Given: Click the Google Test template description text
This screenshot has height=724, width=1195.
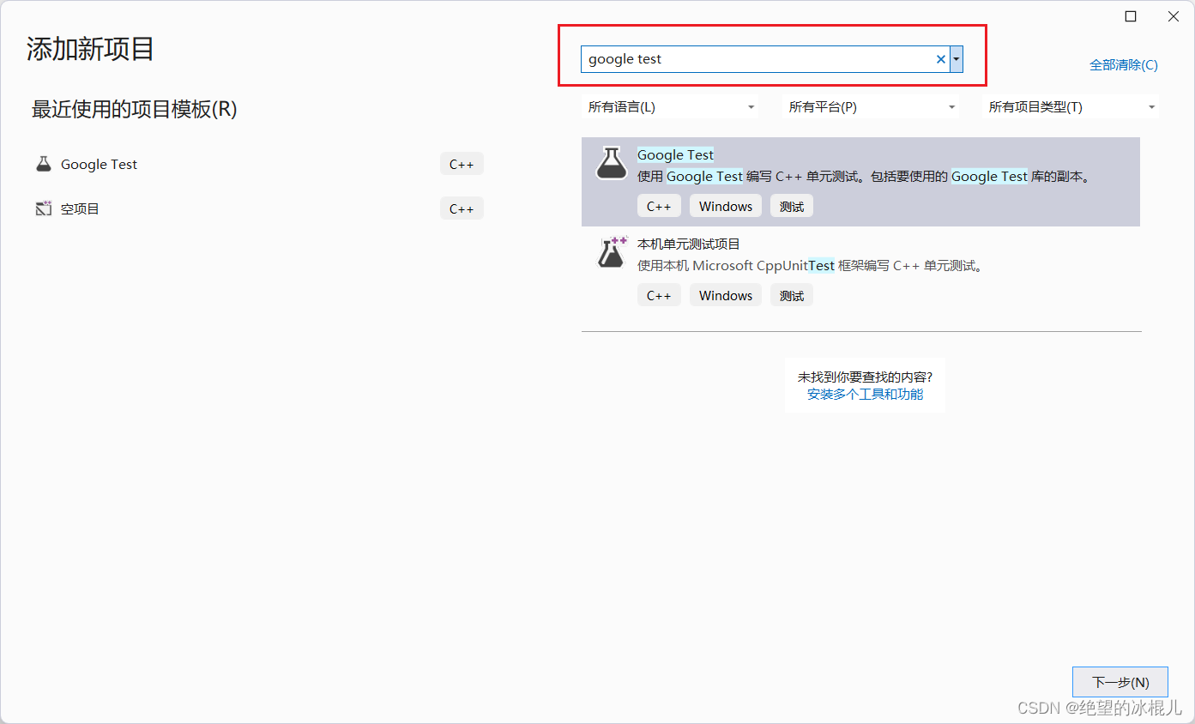Looking at the screenshot, I should 866,177.
